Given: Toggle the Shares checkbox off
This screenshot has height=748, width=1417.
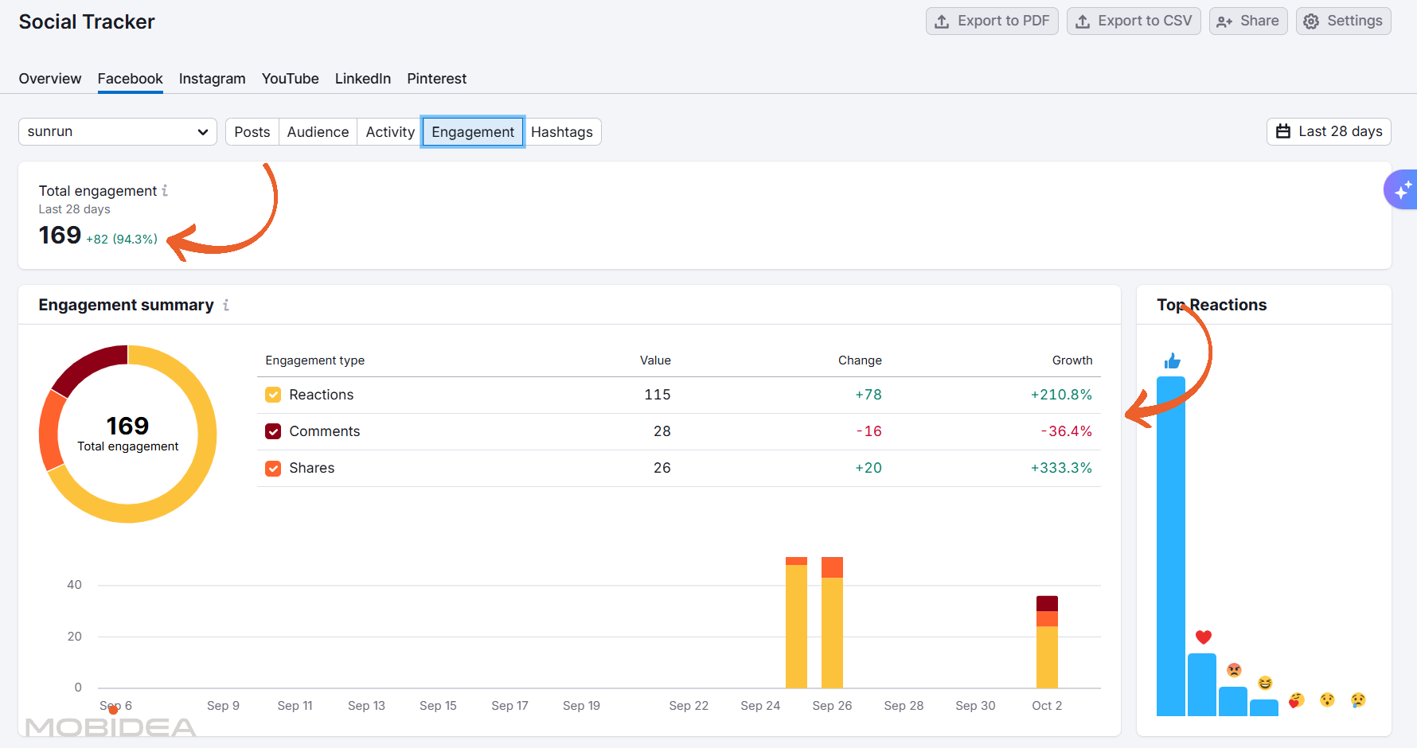Looking at the screenshot, I should [273, 468].
